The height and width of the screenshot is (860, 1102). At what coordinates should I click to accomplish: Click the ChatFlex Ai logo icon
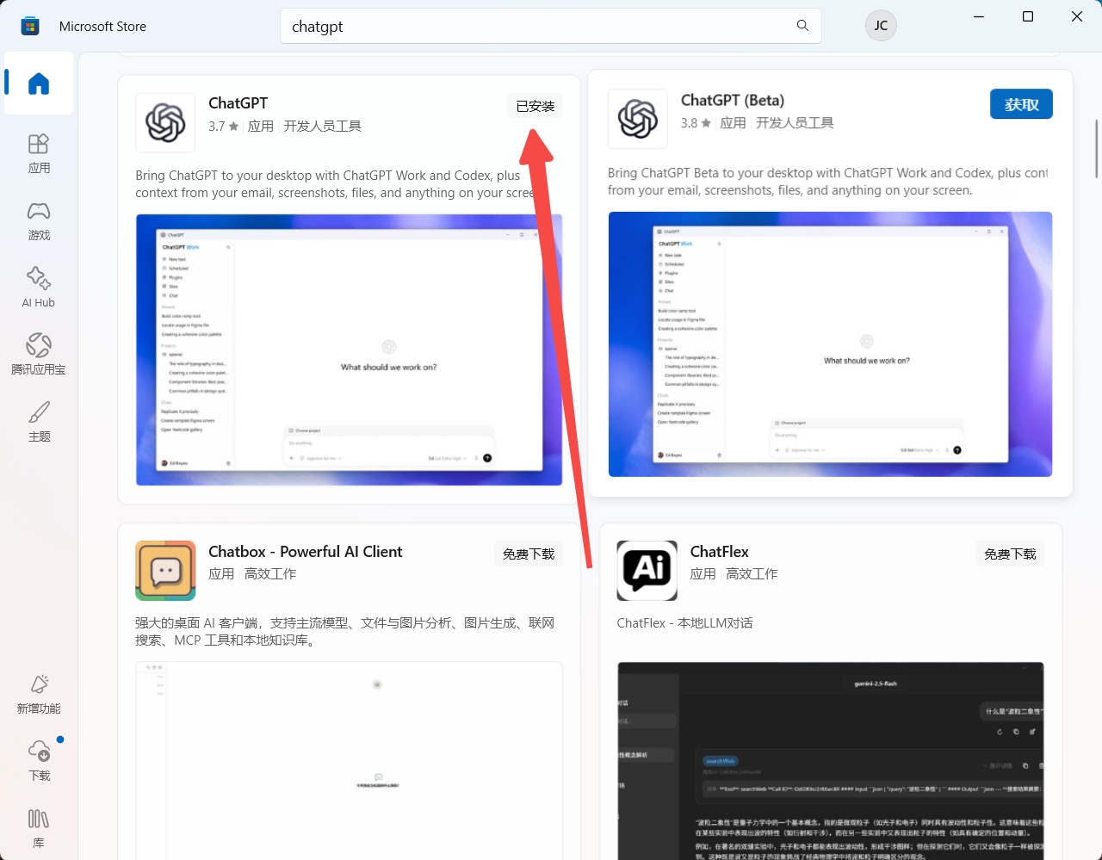click(x=647, y=571)
